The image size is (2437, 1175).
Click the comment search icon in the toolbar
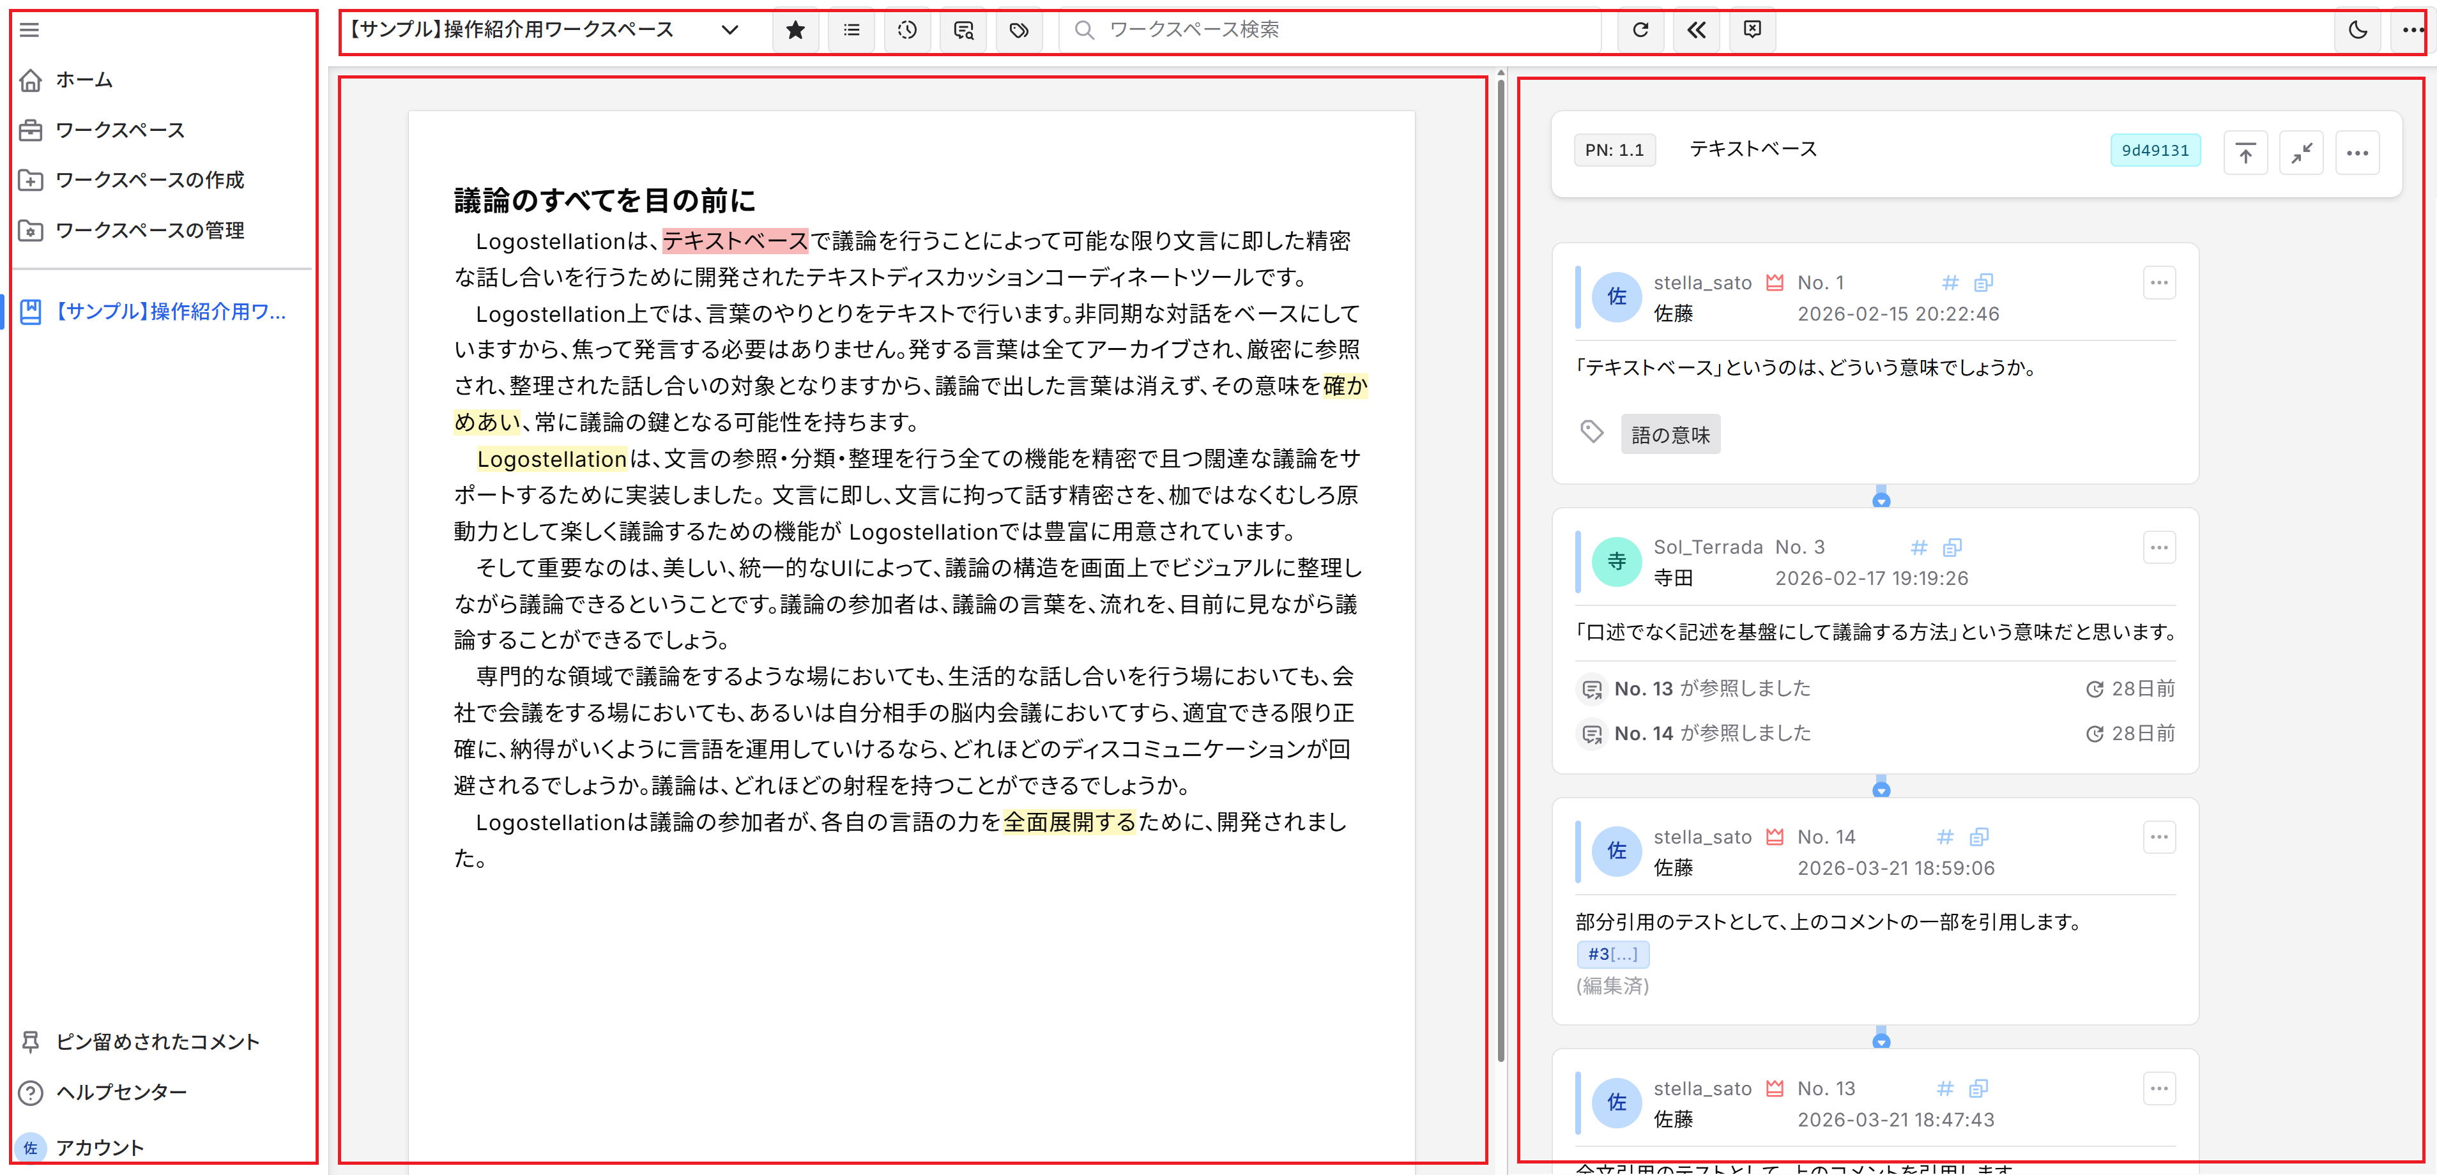pos(963,30)
